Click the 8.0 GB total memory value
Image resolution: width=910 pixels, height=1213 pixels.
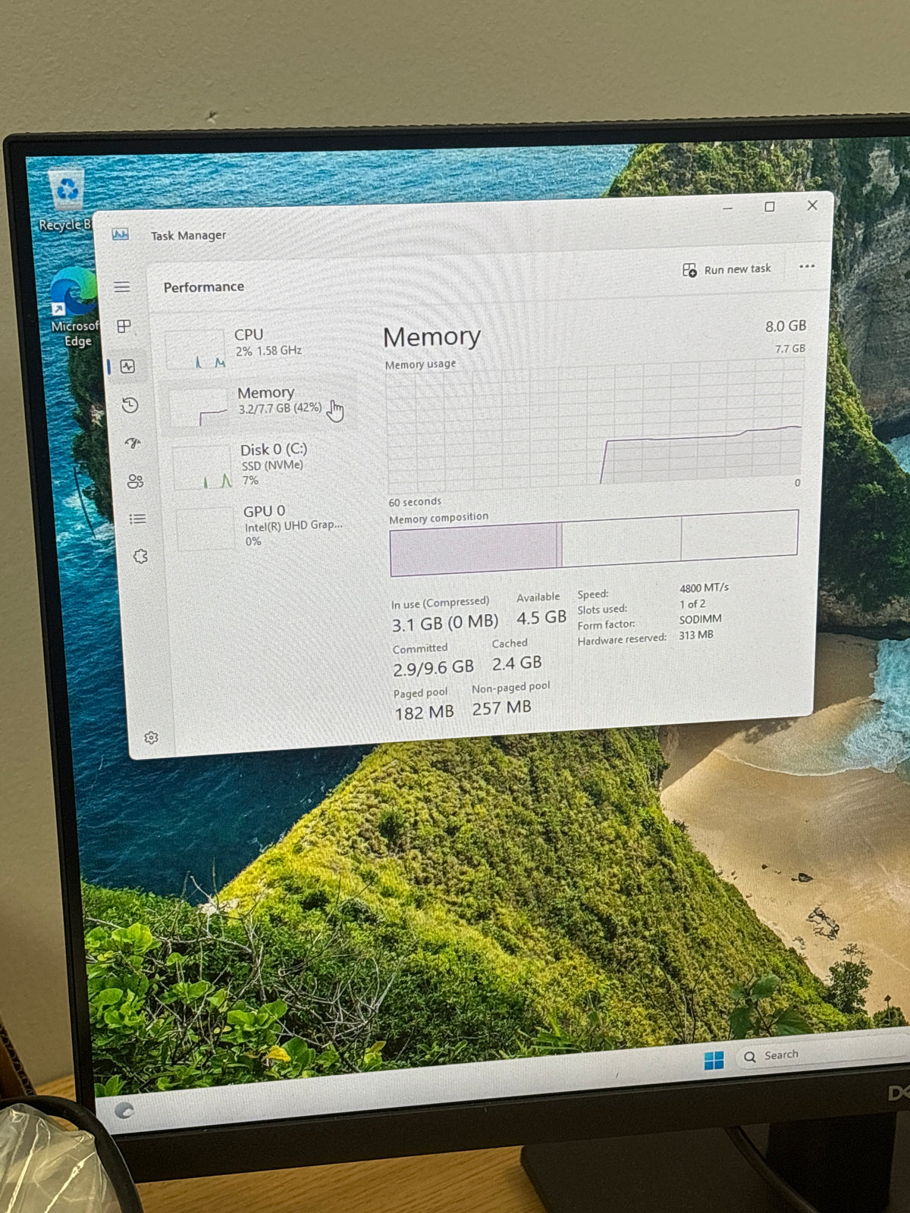786,326
